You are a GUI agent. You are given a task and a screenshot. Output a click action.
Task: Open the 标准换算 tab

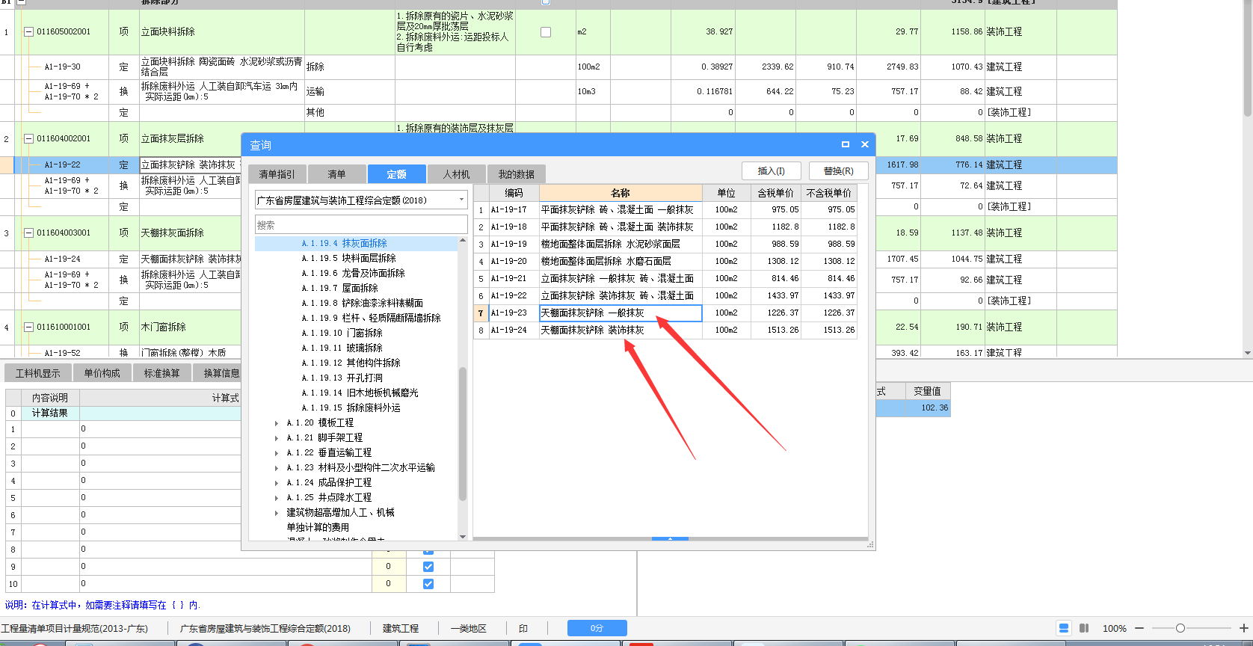(x=161, y=372)
